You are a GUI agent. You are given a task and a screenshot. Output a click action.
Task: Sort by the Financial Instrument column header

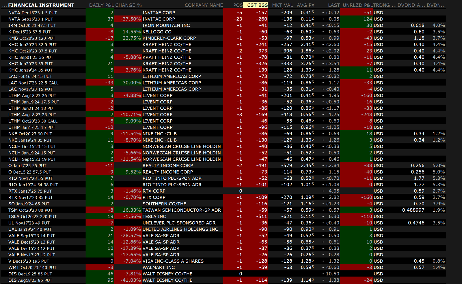click(x=41, y=5)
